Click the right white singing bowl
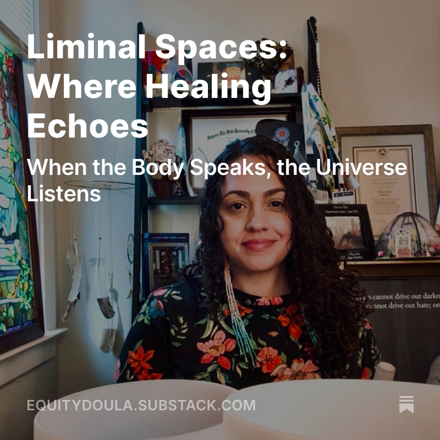Screen dimensions: 440x440 click(x=331, y=411)
